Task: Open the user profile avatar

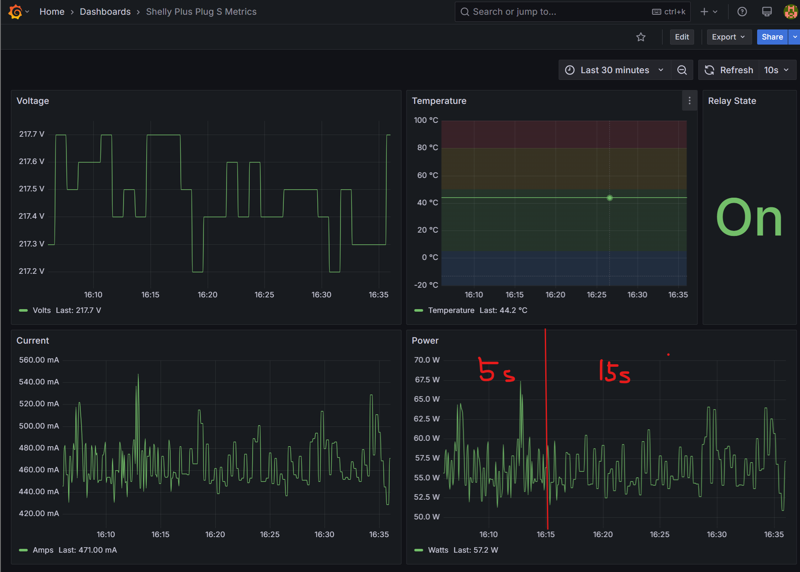Action: click(791, 12)
